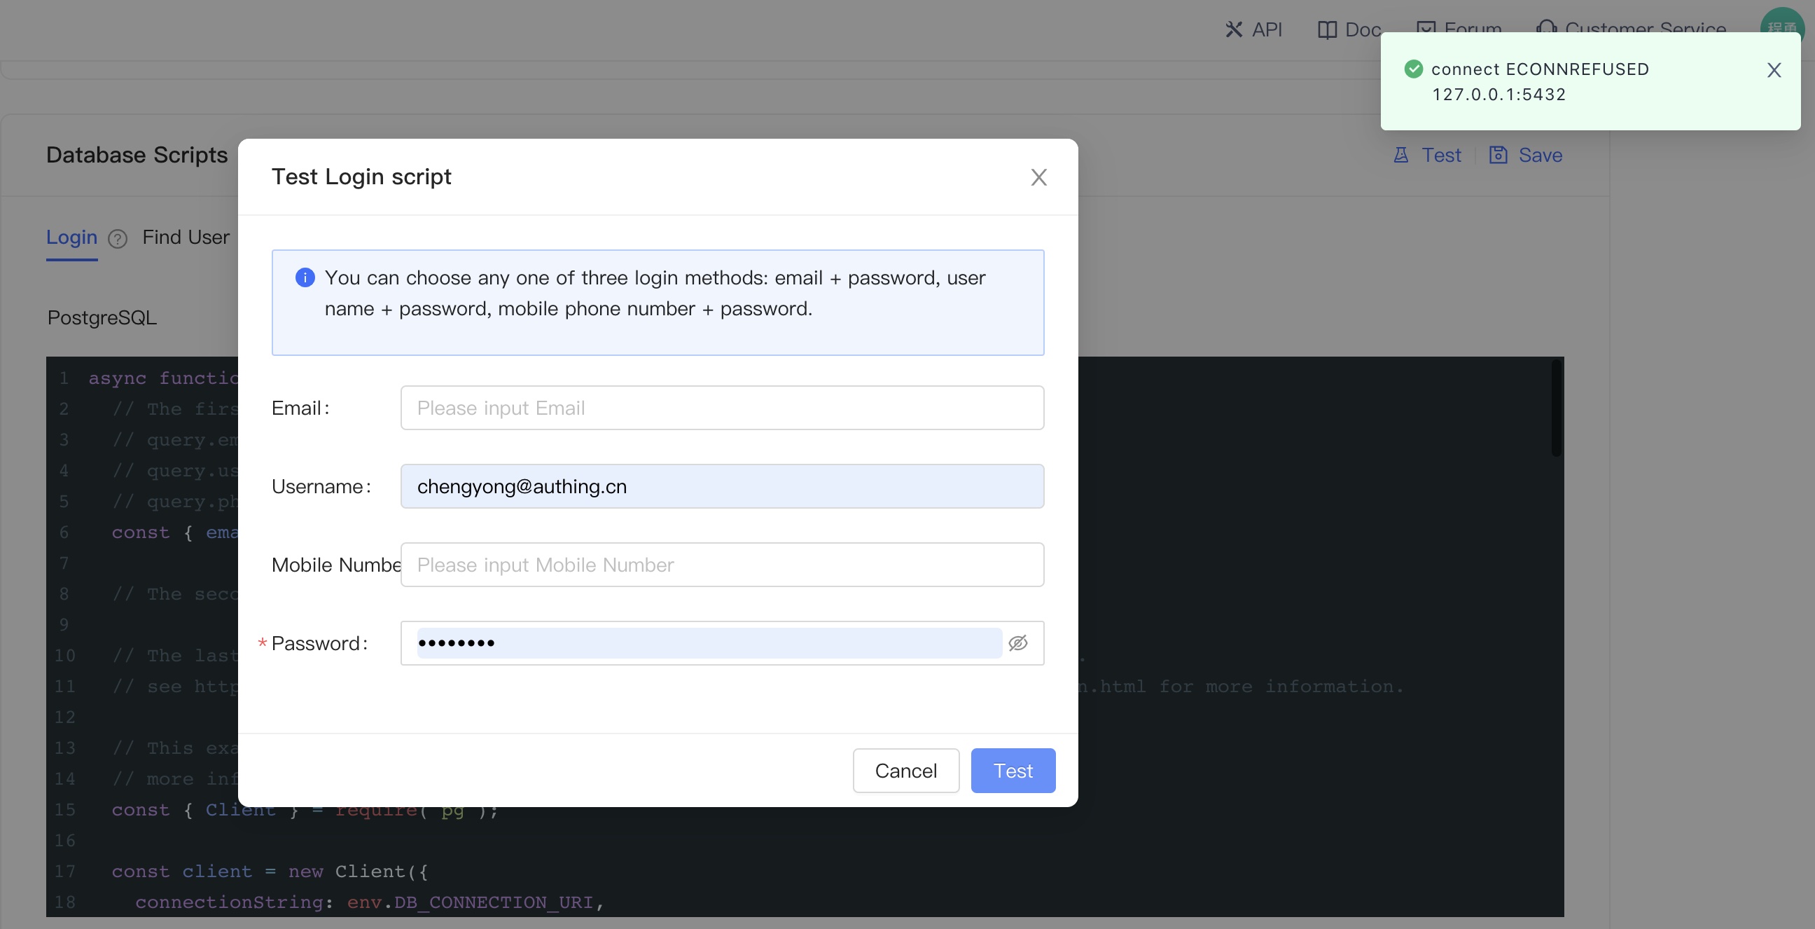Focus the Email input field
The width and height of the screenshot is (1815, 929).
(721, 408)
